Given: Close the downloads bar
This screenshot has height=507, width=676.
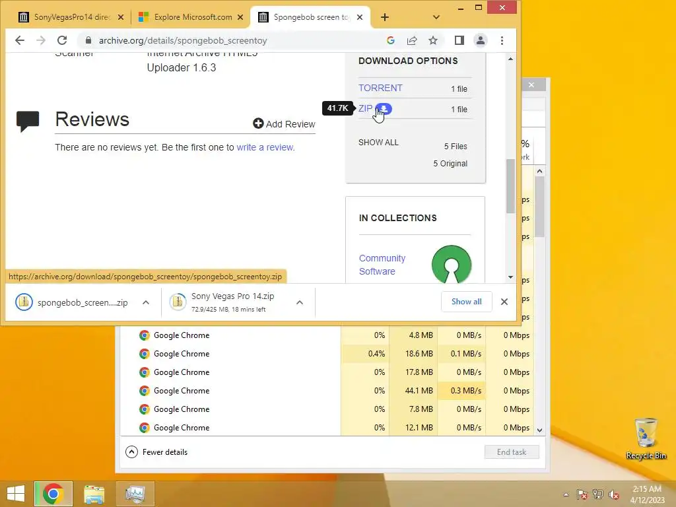Looking at the screenshot, I should pyautogui.click(x=504, y=302).
